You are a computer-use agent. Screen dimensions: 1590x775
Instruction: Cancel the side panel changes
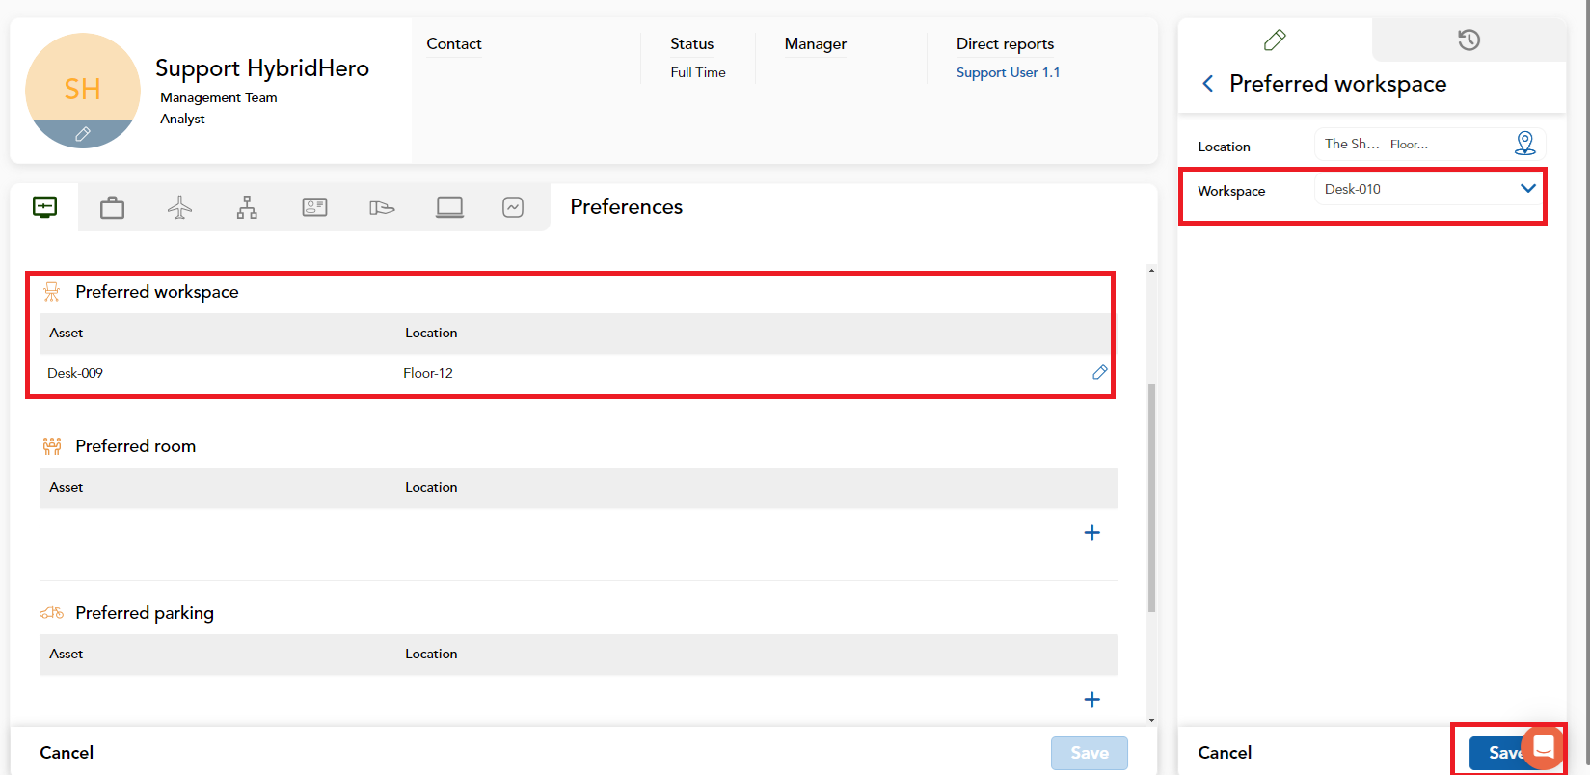coord(1225,753)
